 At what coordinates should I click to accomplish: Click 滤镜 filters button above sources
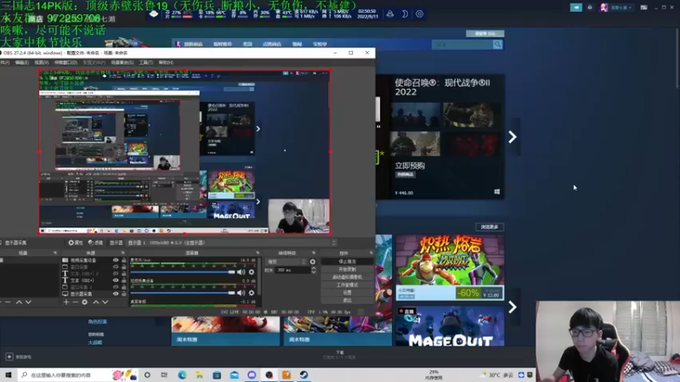click(96, 243)
